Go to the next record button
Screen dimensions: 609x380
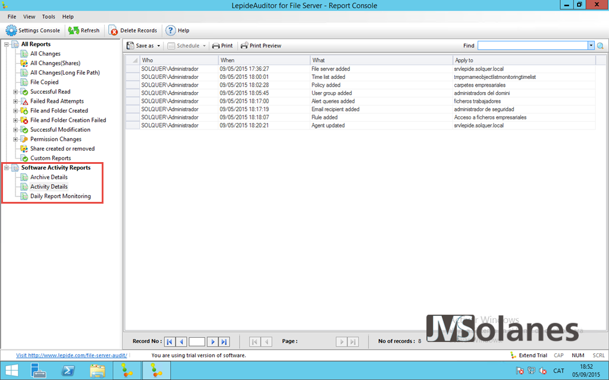point(212,341)
